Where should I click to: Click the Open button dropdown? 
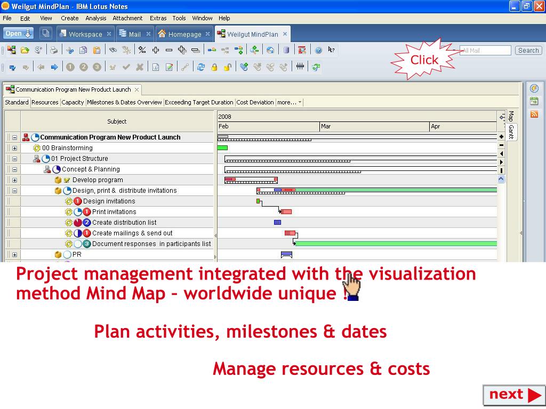pyautogui.click(x=19, y=34)
